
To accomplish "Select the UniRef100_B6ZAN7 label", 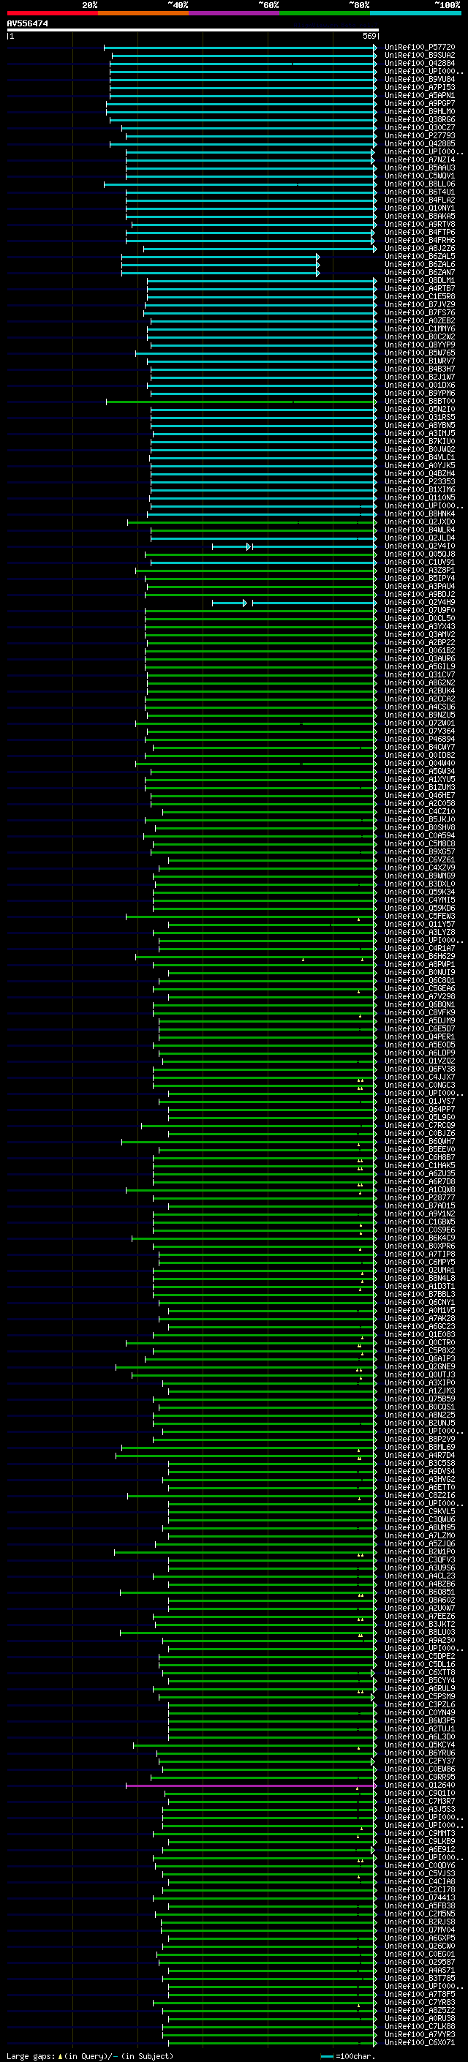I will tap(419, 273).
